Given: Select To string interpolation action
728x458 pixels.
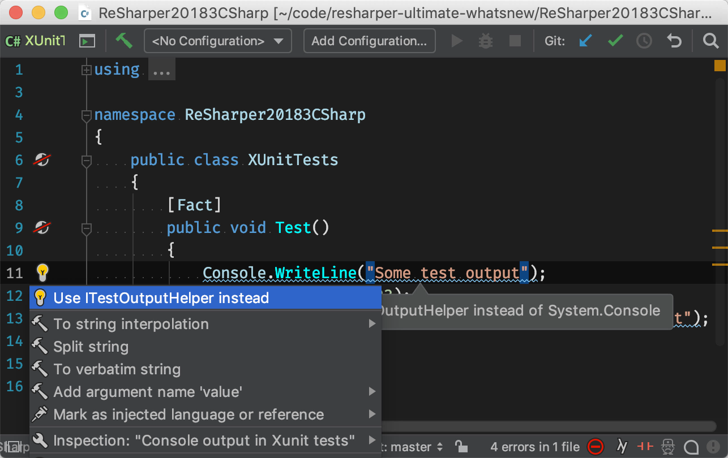Looking at the screenshot, I should pyautogui.click(x=205, y=323).
